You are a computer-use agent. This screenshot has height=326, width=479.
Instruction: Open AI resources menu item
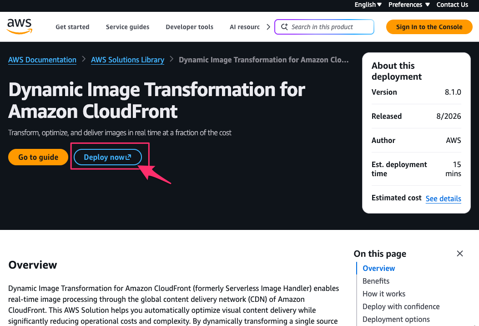(x=245, y=27)
